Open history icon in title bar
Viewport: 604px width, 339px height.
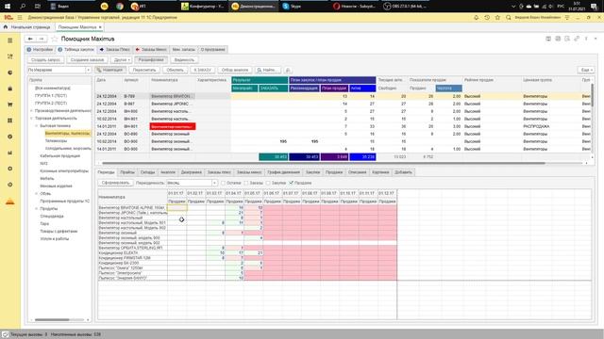pos(487,18)
